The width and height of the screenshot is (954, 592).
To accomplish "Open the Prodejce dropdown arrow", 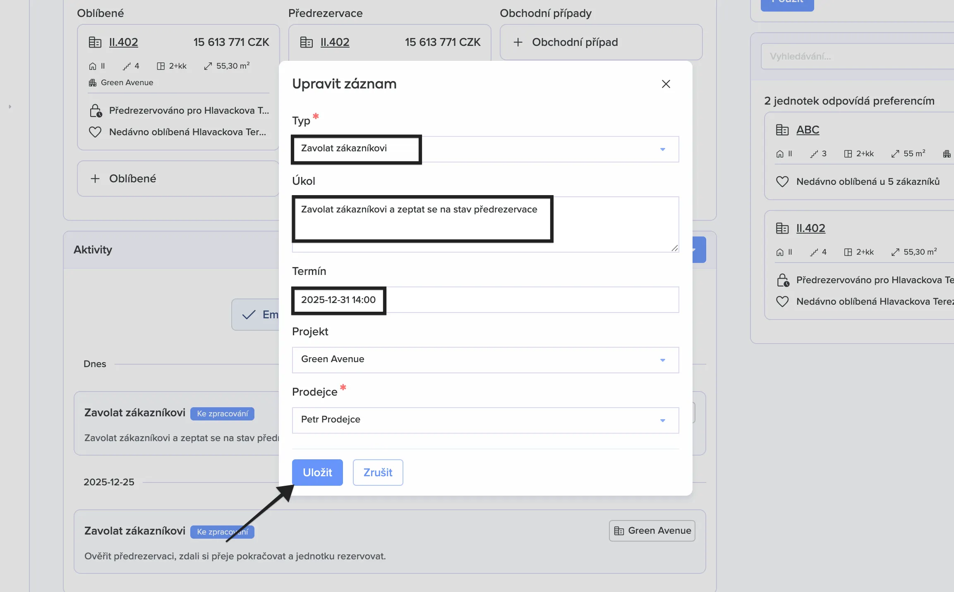I will click(x=662, y=420).
